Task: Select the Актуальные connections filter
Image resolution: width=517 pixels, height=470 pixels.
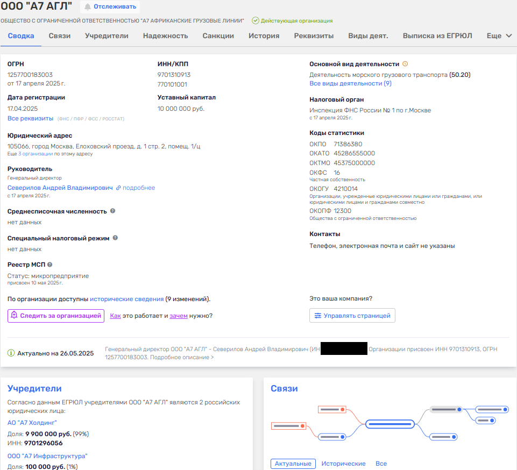Action: 293,464
